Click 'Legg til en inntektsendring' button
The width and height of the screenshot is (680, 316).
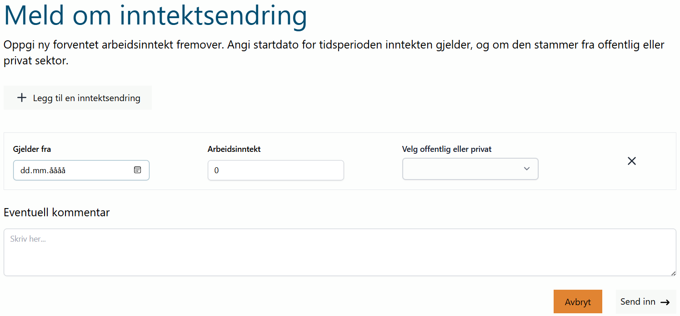[78, 98]
